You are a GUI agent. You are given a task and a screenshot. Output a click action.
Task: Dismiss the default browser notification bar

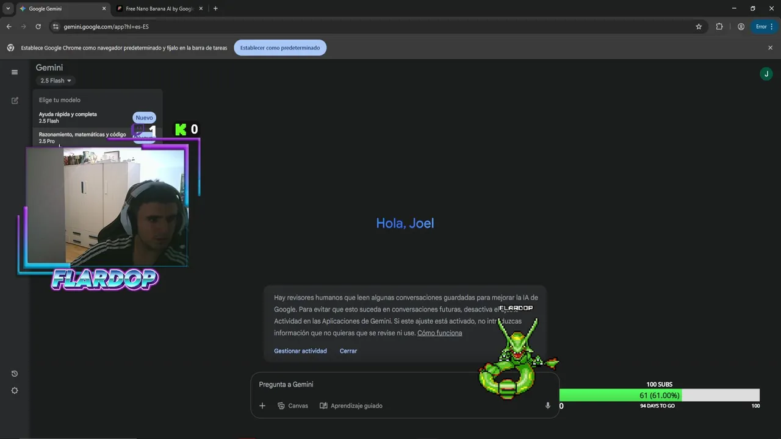click(x=770, y=48)
